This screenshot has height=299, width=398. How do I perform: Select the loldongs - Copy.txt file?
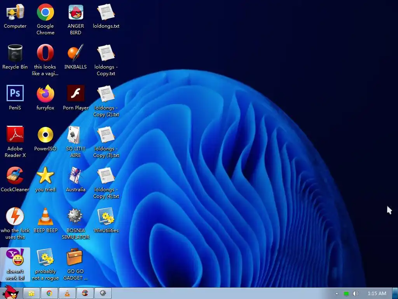coord(106,60)
